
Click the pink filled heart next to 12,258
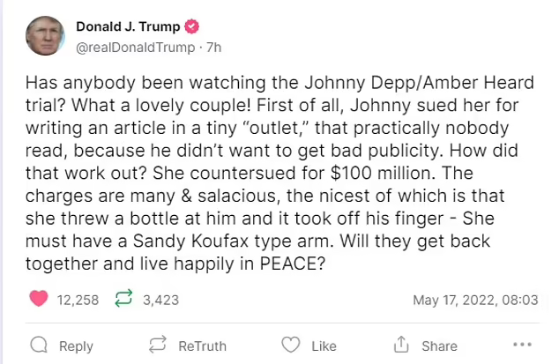pos(38,300)
